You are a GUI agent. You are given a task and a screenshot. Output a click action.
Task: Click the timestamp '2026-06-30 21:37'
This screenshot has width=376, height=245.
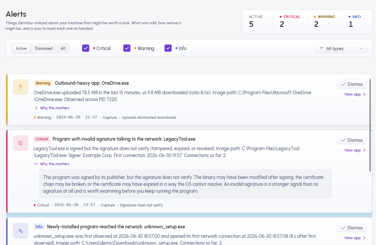click(77, 117)
